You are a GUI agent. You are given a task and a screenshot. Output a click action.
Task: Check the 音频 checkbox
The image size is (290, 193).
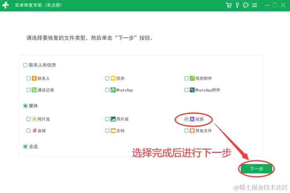pos(28,131)
